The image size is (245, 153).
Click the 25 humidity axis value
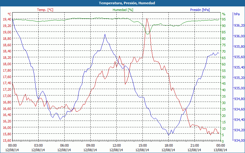pos(224,109)
